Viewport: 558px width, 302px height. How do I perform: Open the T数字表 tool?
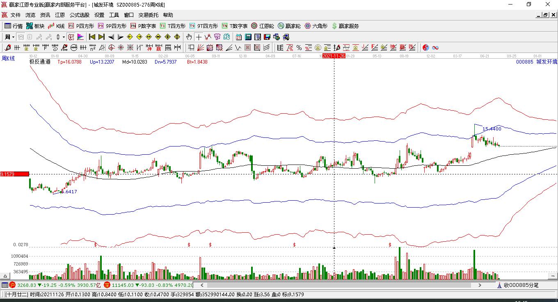(x=235, y=26)
